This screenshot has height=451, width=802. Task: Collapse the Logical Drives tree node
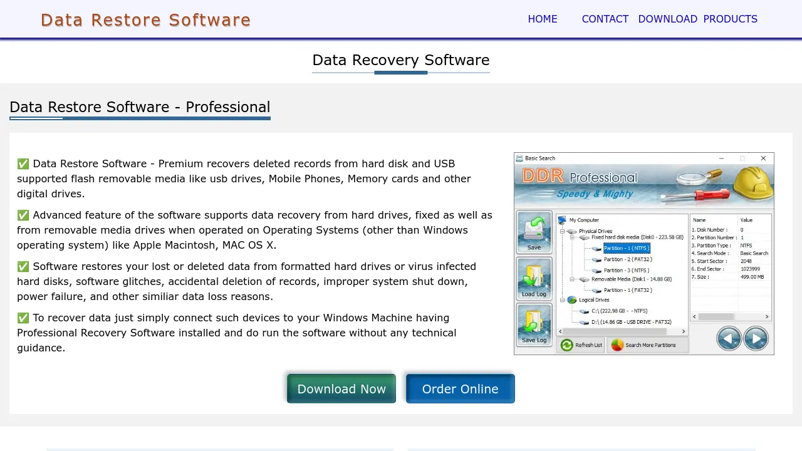click(563, 300)
